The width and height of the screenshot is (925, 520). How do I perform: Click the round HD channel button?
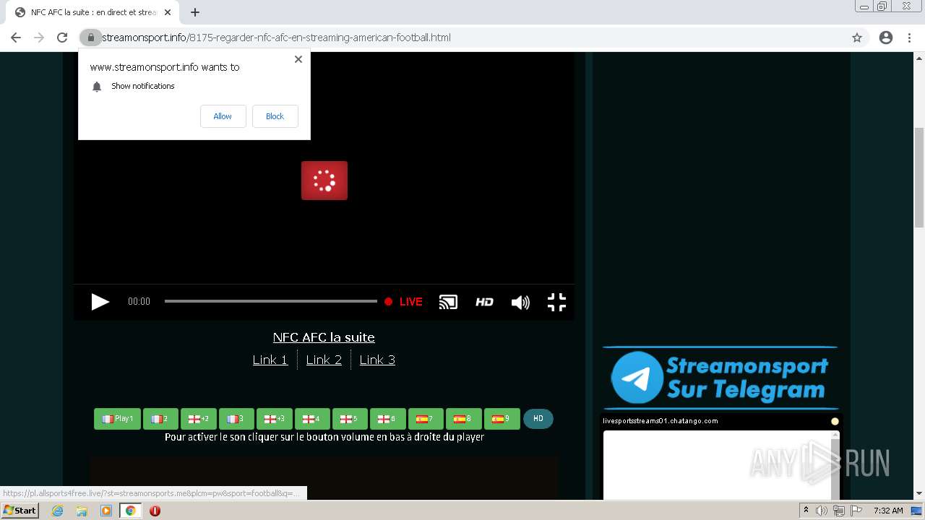click(x=538, y=419)
